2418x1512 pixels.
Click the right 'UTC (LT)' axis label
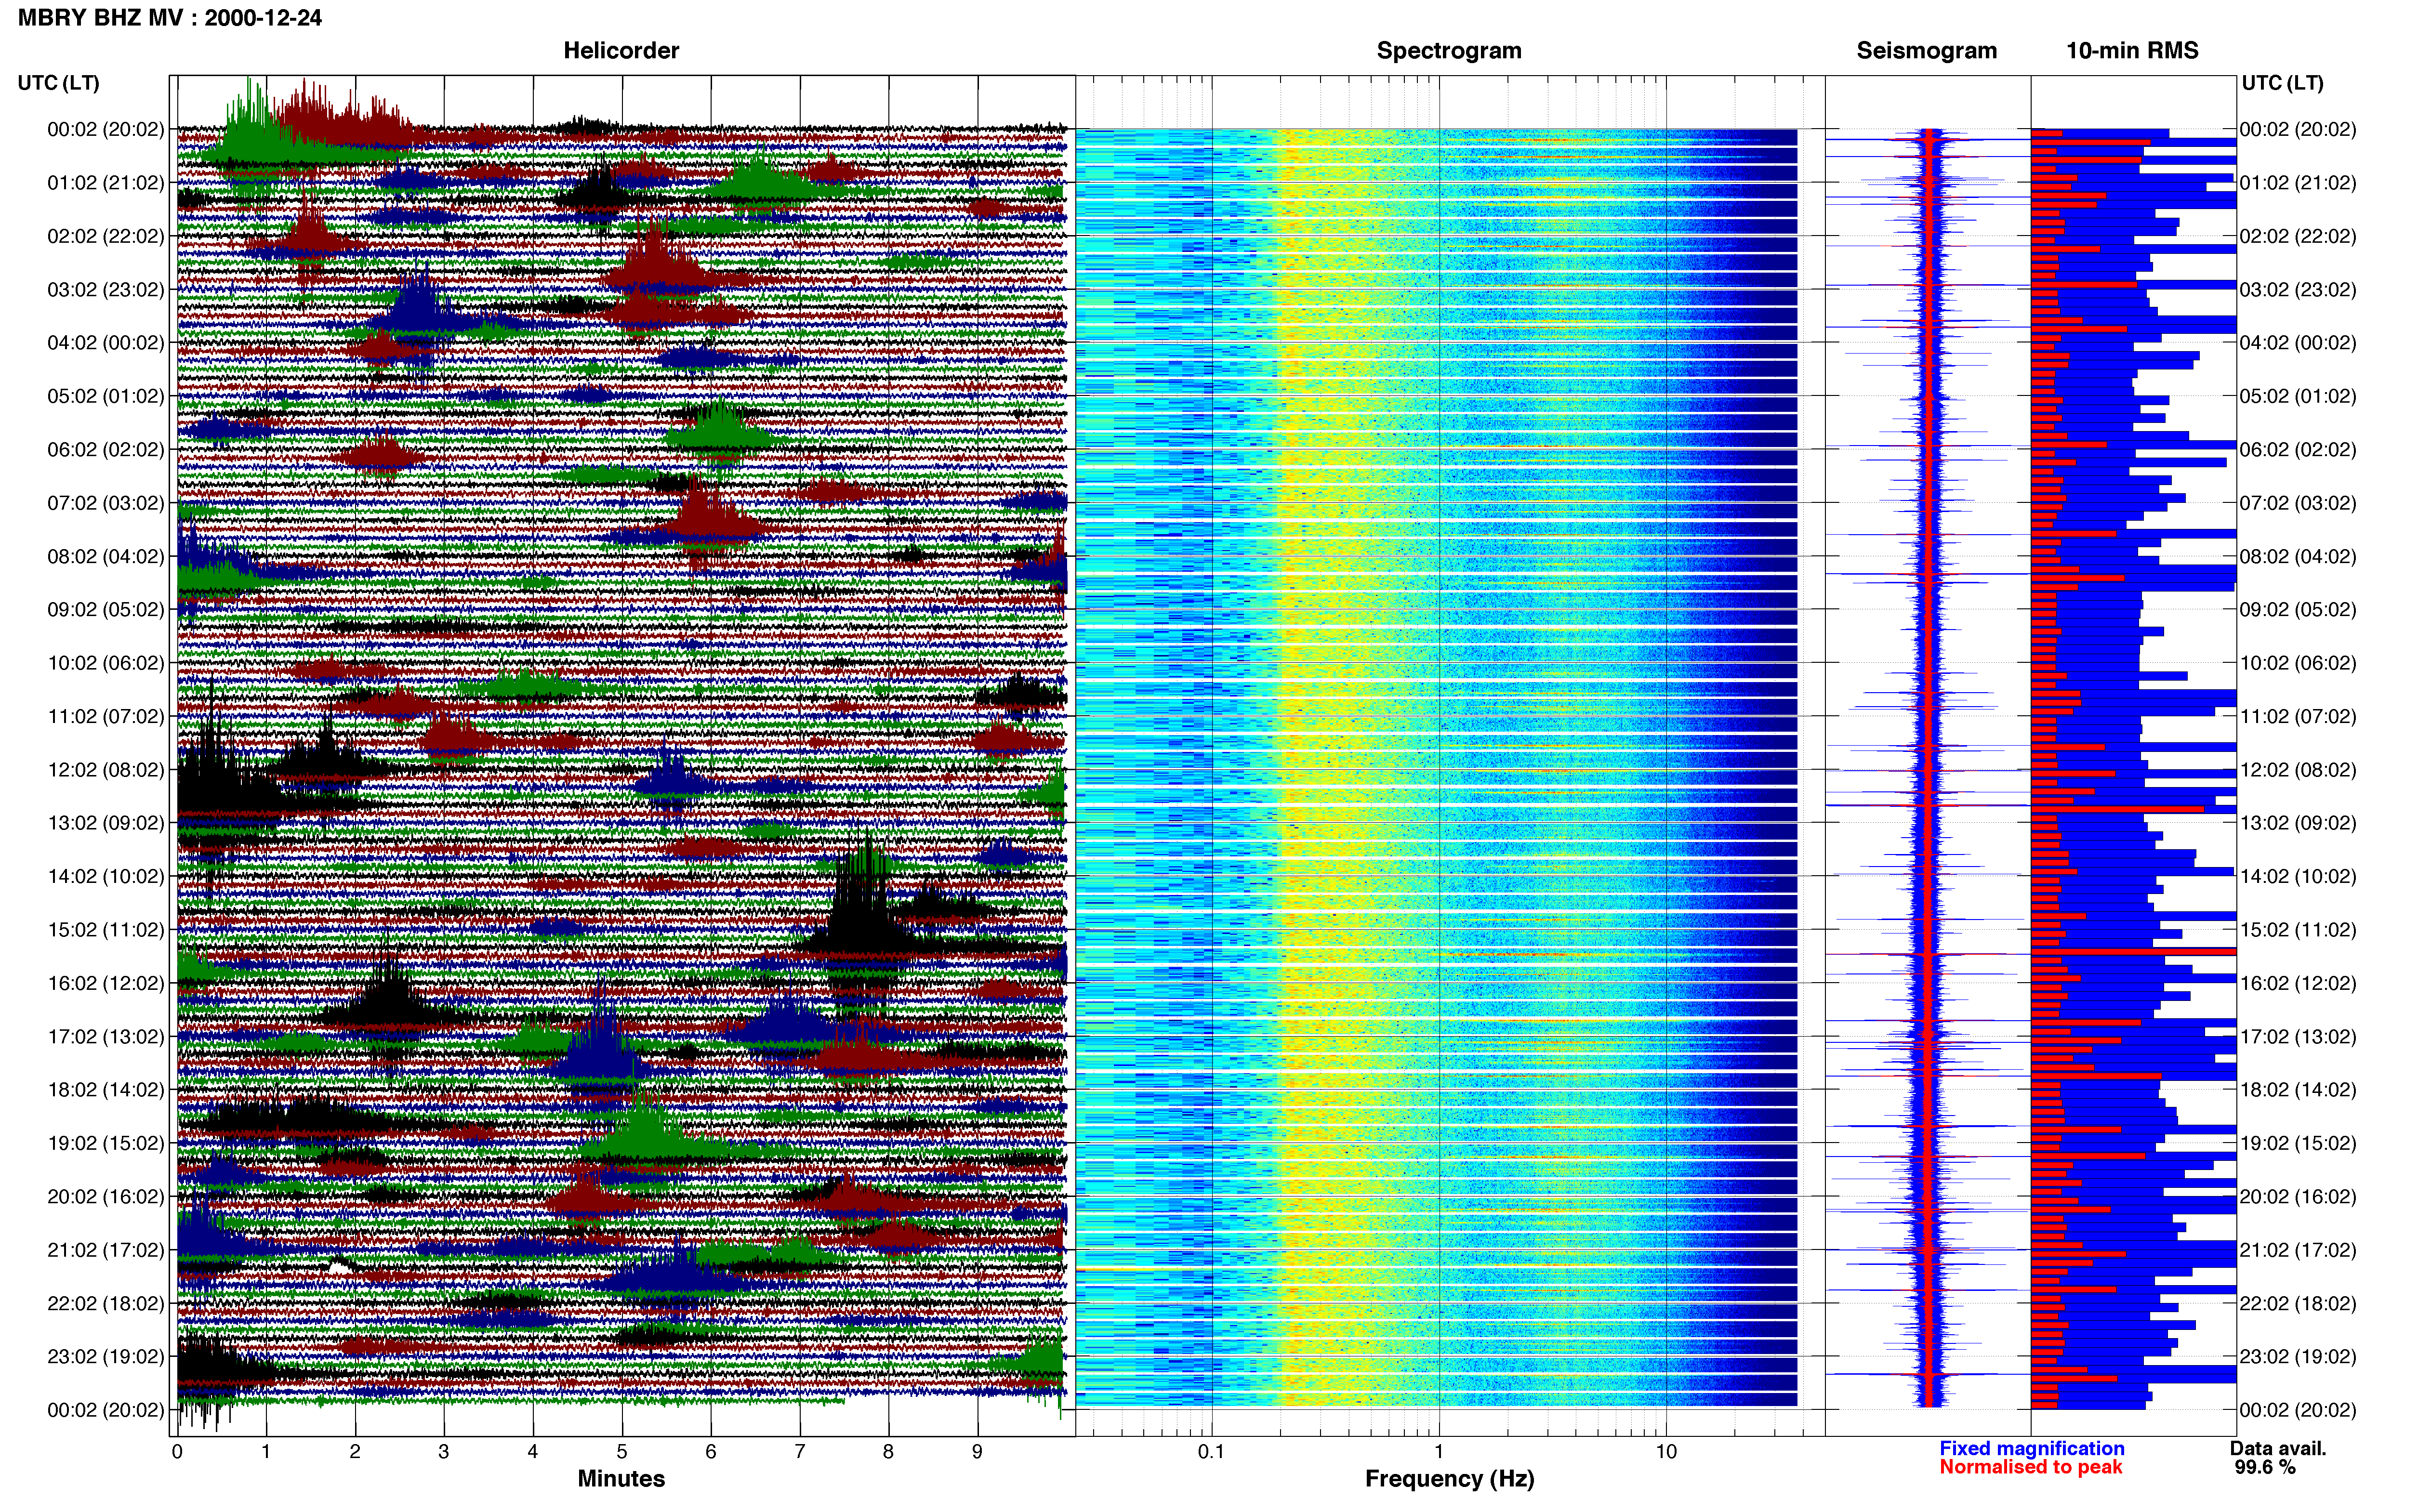[x=2282, y=82]
